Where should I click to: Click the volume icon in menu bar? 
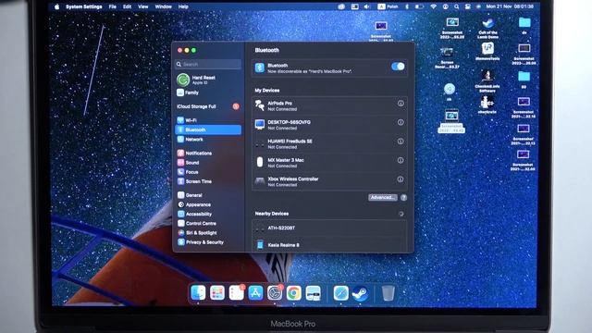[x=366, y=6]
